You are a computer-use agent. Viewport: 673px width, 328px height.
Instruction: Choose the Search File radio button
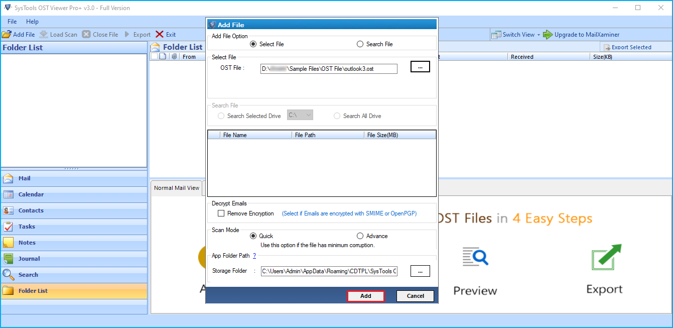(x=360, y=44)
